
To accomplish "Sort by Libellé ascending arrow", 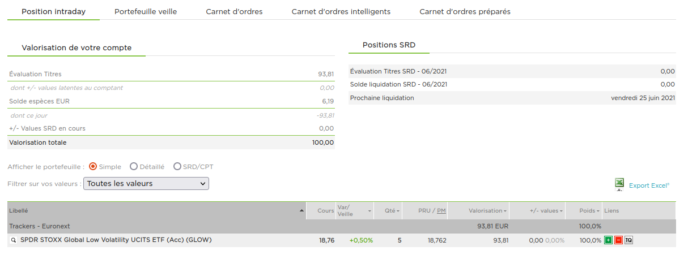I will click(301, 211).
